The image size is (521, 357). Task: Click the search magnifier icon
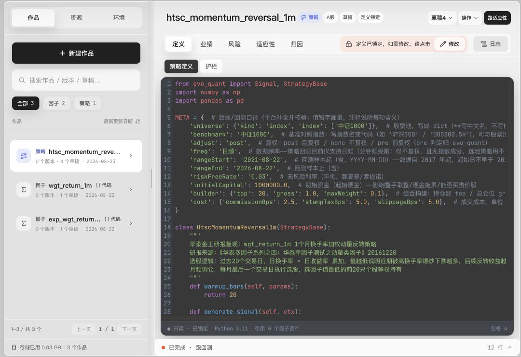(x=22, y=80)
